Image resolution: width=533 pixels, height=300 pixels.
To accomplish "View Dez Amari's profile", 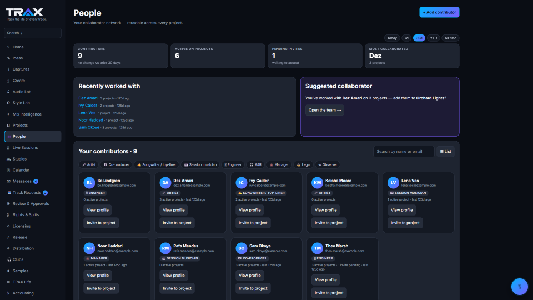I will [x=174, y=210].
